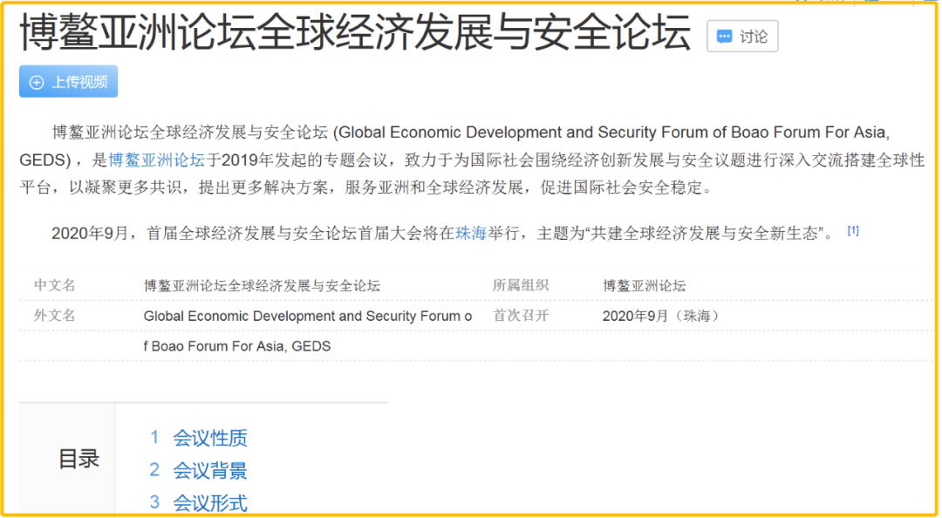
Task: Click the plus circle icon on 上传视频
Action: tap(37, 82)
